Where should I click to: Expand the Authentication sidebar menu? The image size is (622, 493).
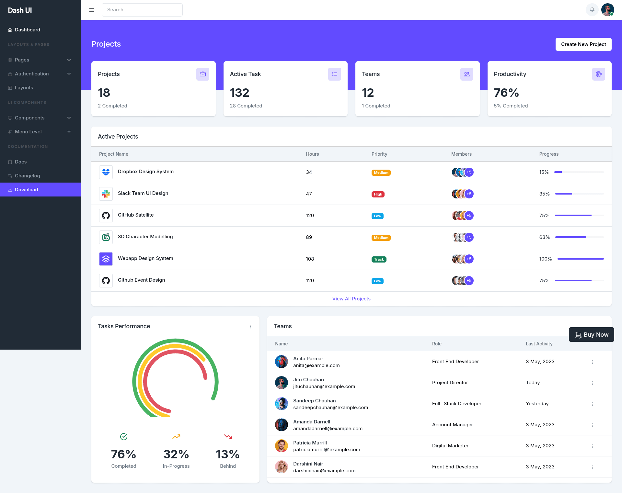(40, 74)
